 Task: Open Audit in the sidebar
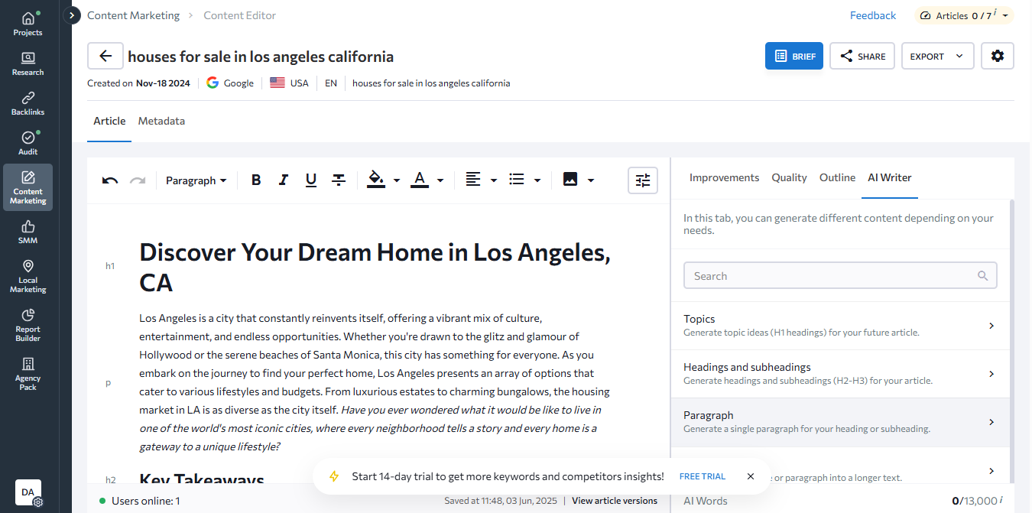(x=28, y=143)
